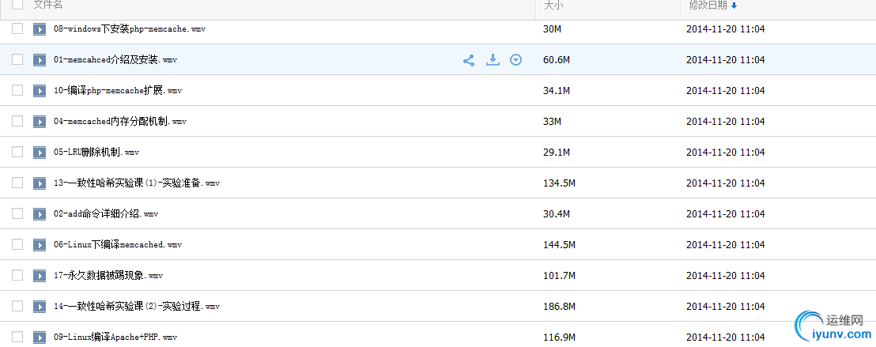Open file 10-编译php-memcache扩展.wmv

coord(118,91)
